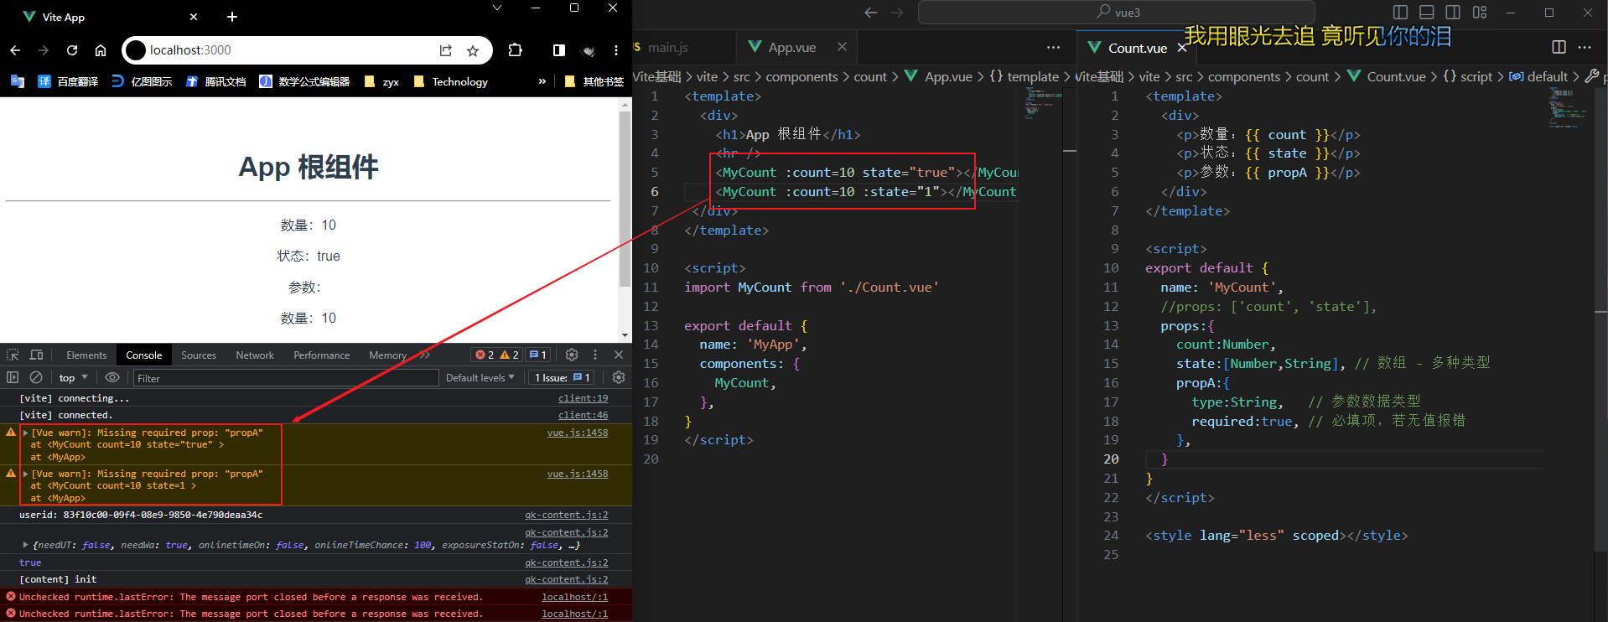Show hidden bookmarks chevron

click(x=542, y=81)
